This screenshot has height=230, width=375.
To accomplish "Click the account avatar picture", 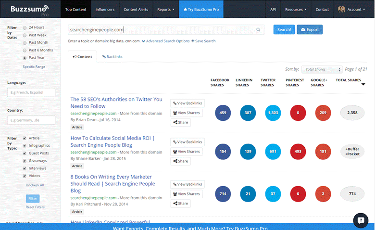I will pos(341,9).
